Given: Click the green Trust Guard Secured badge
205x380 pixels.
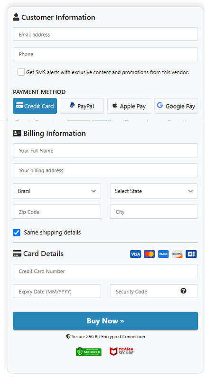Looking at the screenshot, I should tap(89, 351).
